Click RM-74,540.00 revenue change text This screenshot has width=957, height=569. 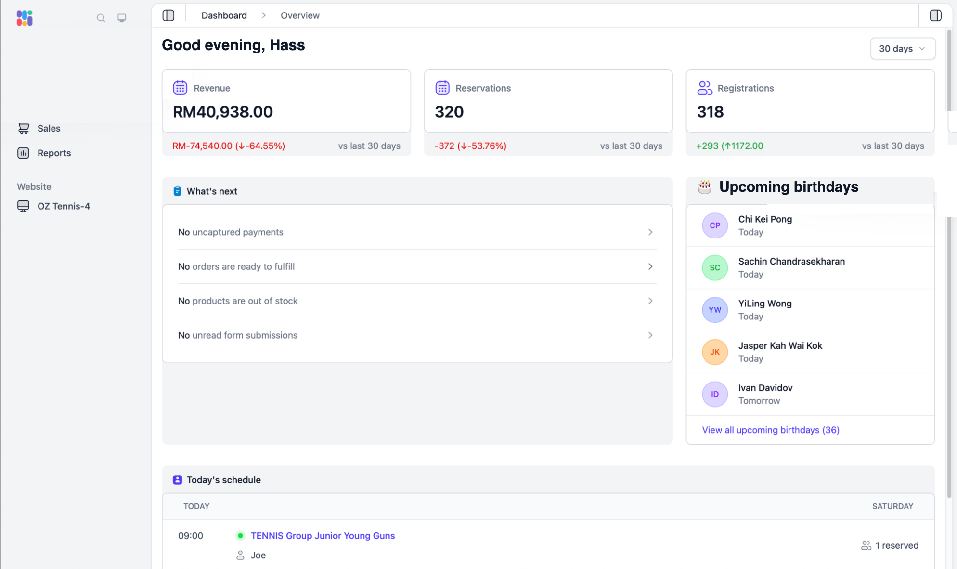(229, 146)
